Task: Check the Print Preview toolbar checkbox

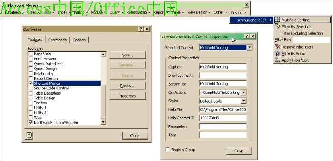Action: click(31, 59)
